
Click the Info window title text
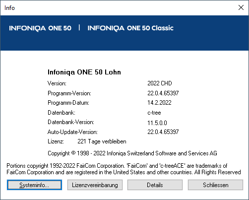pyautogui.click(x=9, y=8)
